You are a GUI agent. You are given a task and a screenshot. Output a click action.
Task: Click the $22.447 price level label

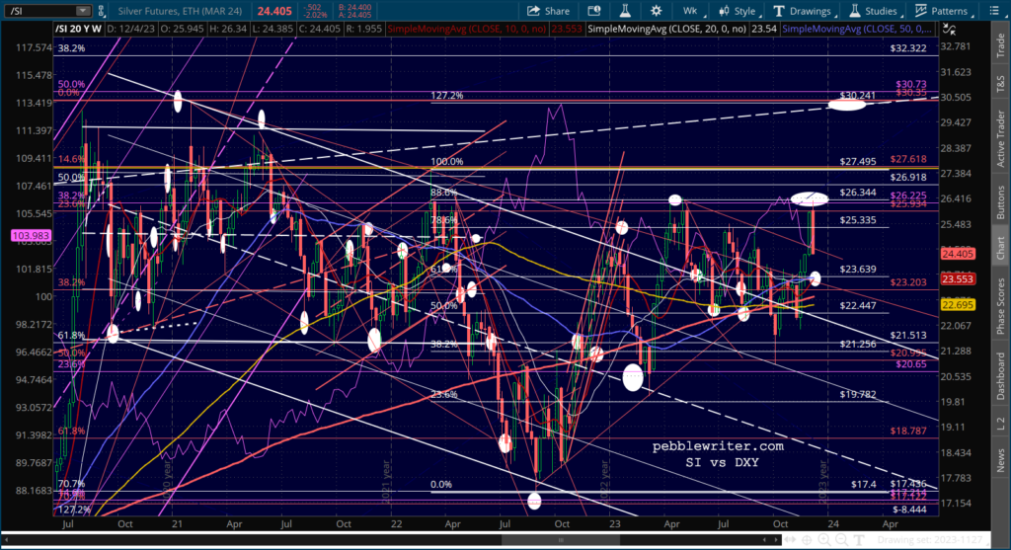click(858, 306)
